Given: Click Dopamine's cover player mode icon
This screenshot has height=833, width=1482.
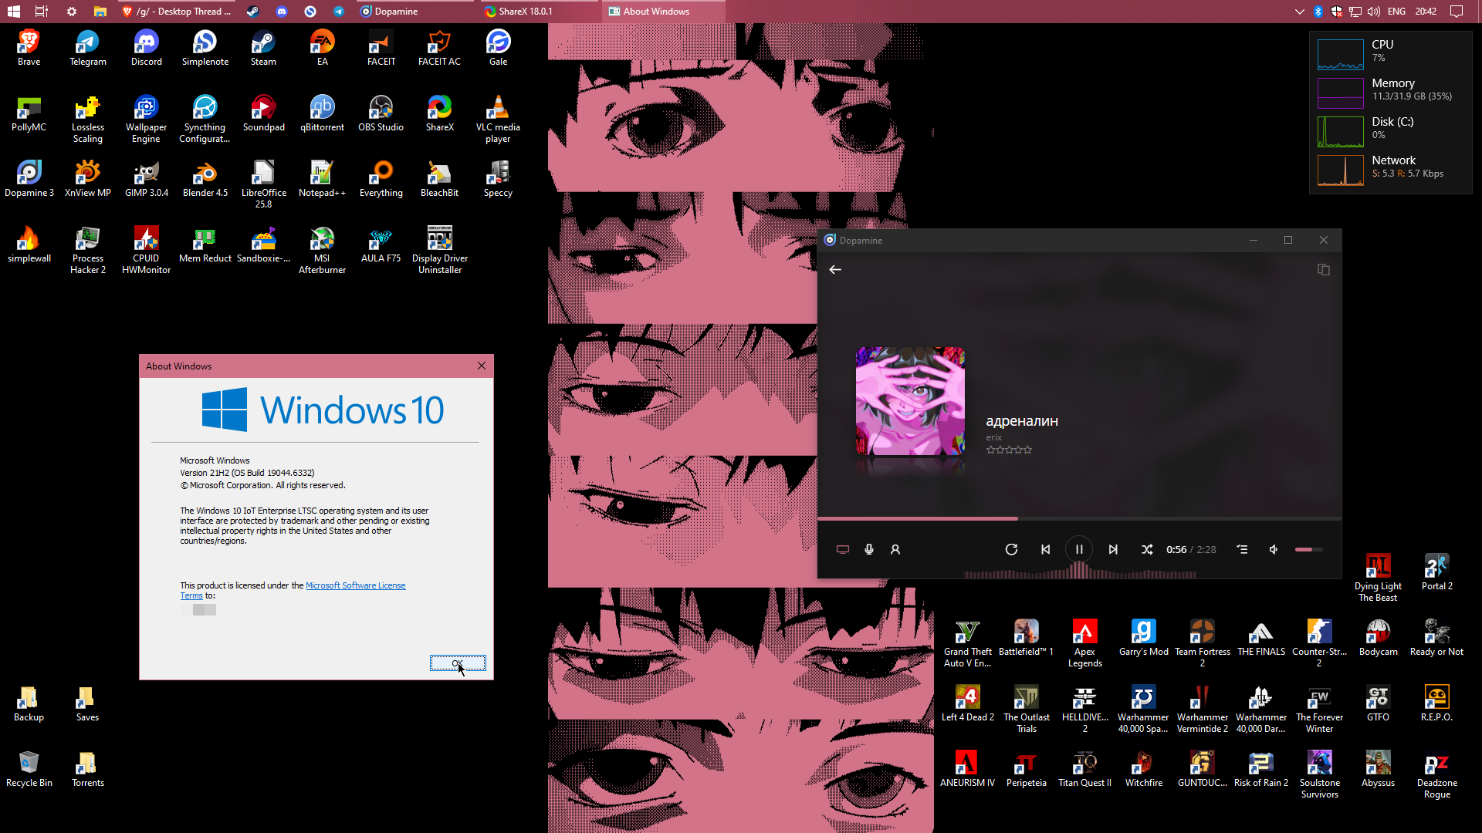Looking at the screenshot, I should click(x=1323, y=269).
